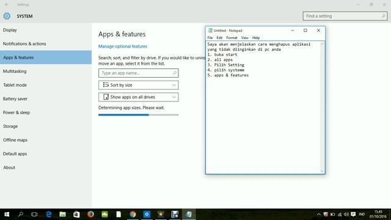Click the line '4. pilih systemm' in Notepad
Image resolution: width=391 pixels, height=220 pixels.
click(225, 70)
